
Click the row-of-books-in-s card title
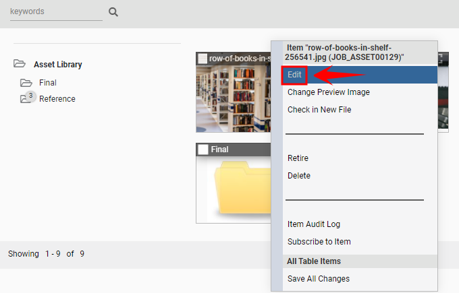point(240,59)
